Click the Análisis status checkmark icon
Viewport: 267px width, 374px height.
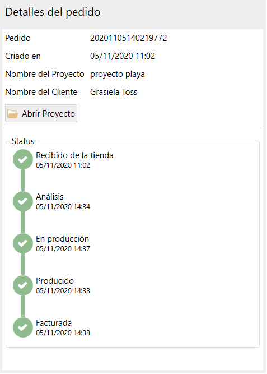click(23, 201)
